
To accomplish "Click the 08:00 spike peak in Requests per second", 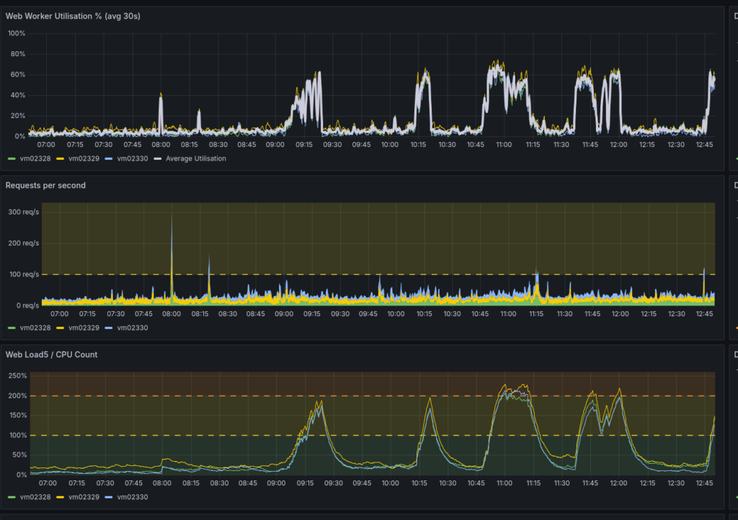I will point(172,216).
